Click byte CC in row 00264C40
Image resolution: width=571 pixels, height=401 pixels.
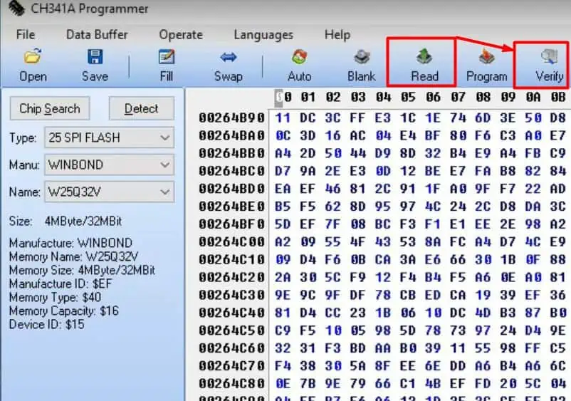[332, 313]
